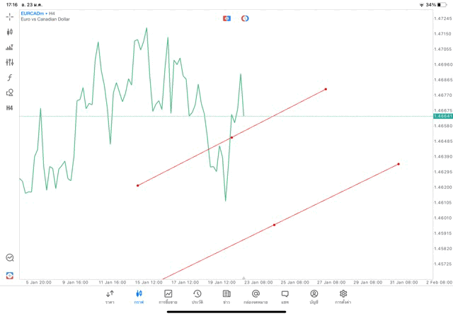
Task: Tap the circular red-blue clock icon
Action: (245, 18)
